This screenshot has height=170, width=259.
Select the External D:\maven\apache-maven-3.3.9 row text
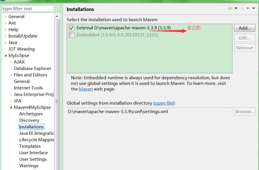point(124,28)
